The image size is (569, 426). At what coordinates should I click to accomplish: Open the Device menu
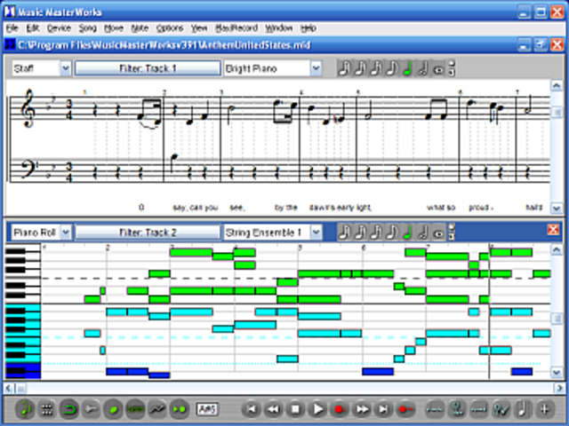click(59, 28)
